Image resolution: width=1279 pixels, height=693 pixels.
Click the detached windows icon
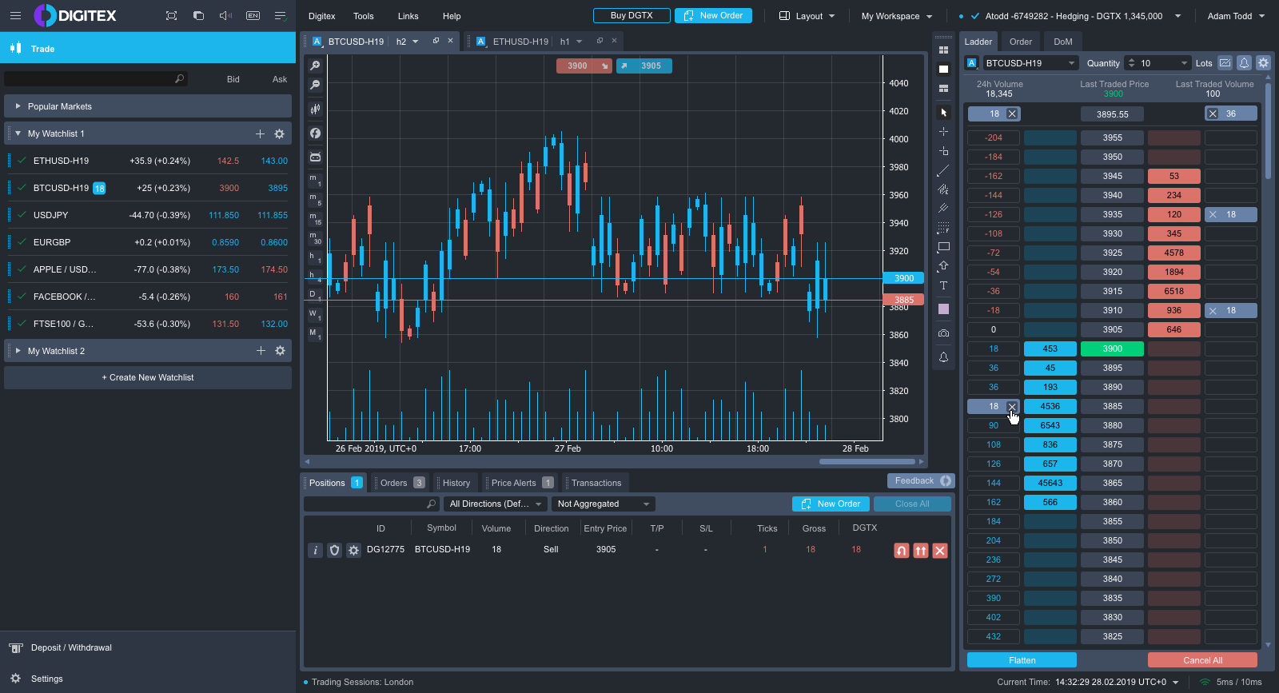tap(198, 15)
